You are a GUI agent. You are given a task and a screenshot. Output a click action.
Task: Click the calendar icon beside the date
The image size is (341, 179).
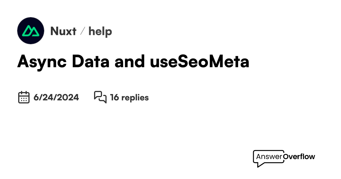24,97
